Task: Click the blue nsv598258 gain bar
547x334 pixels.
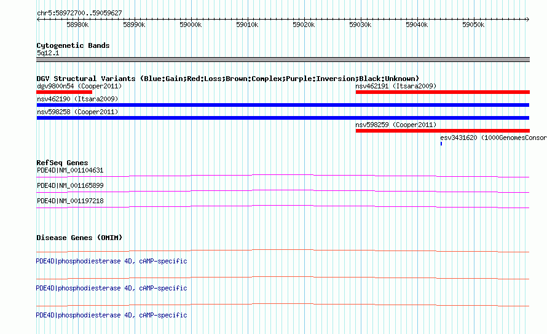Action: coord(283,118)
